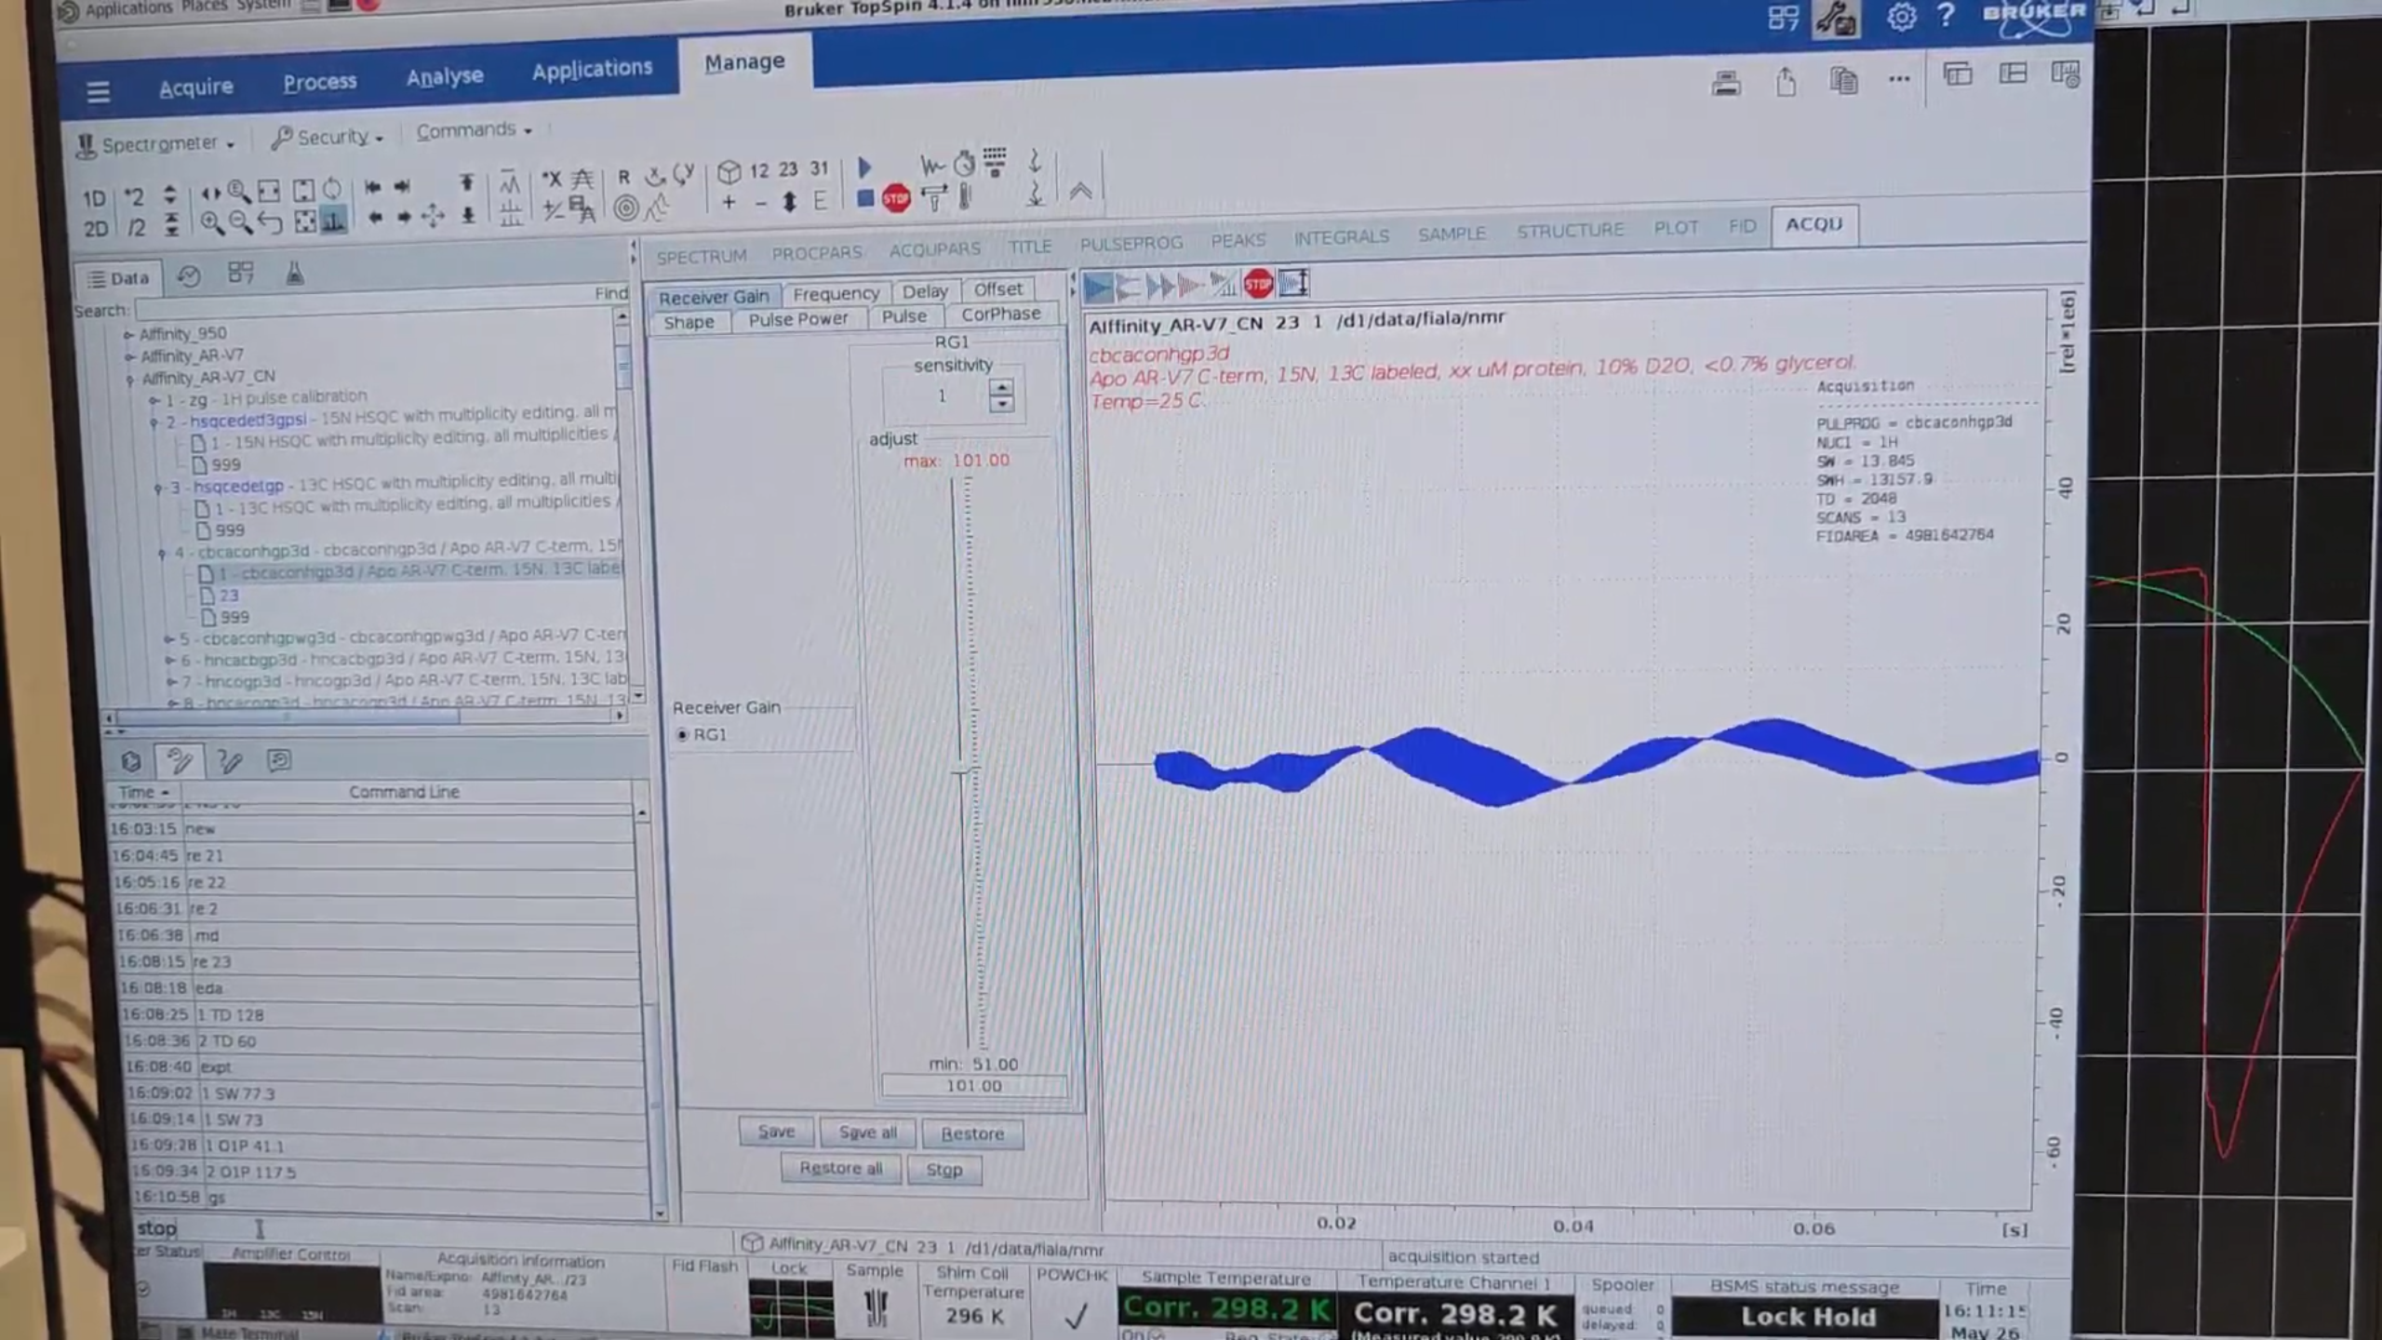Click the receiver gain adjust slider handle
Screen dimensions: 2382x1340
point(963,770)
